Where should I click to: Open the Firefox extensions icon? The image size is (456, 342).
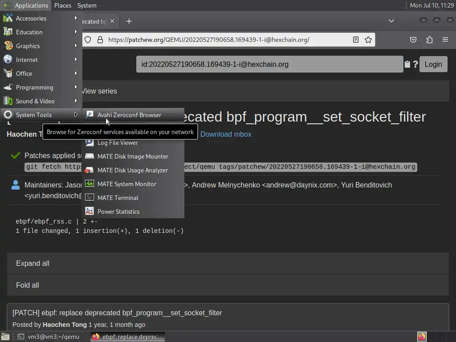tap(429, 40)
